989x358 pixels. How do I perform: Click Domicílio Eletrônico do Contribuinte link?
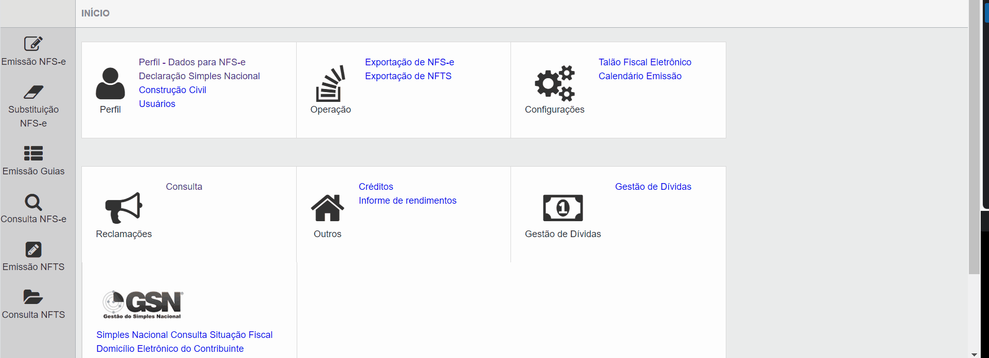[170, 349]
